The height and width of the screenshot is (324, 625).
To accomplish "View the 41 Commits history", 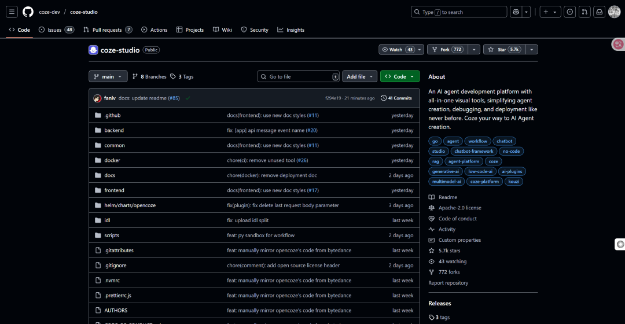I will [396, 98].
